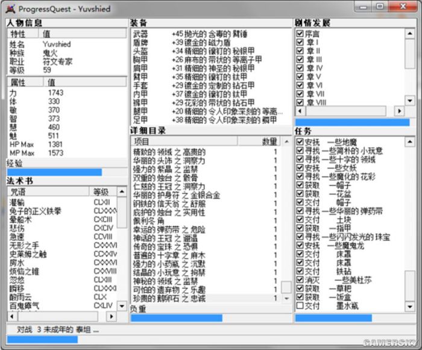The height and width of the screenshot is (350, 422).
Task: Toggle the 章 VII checkbox
Action: click(300, 93)
